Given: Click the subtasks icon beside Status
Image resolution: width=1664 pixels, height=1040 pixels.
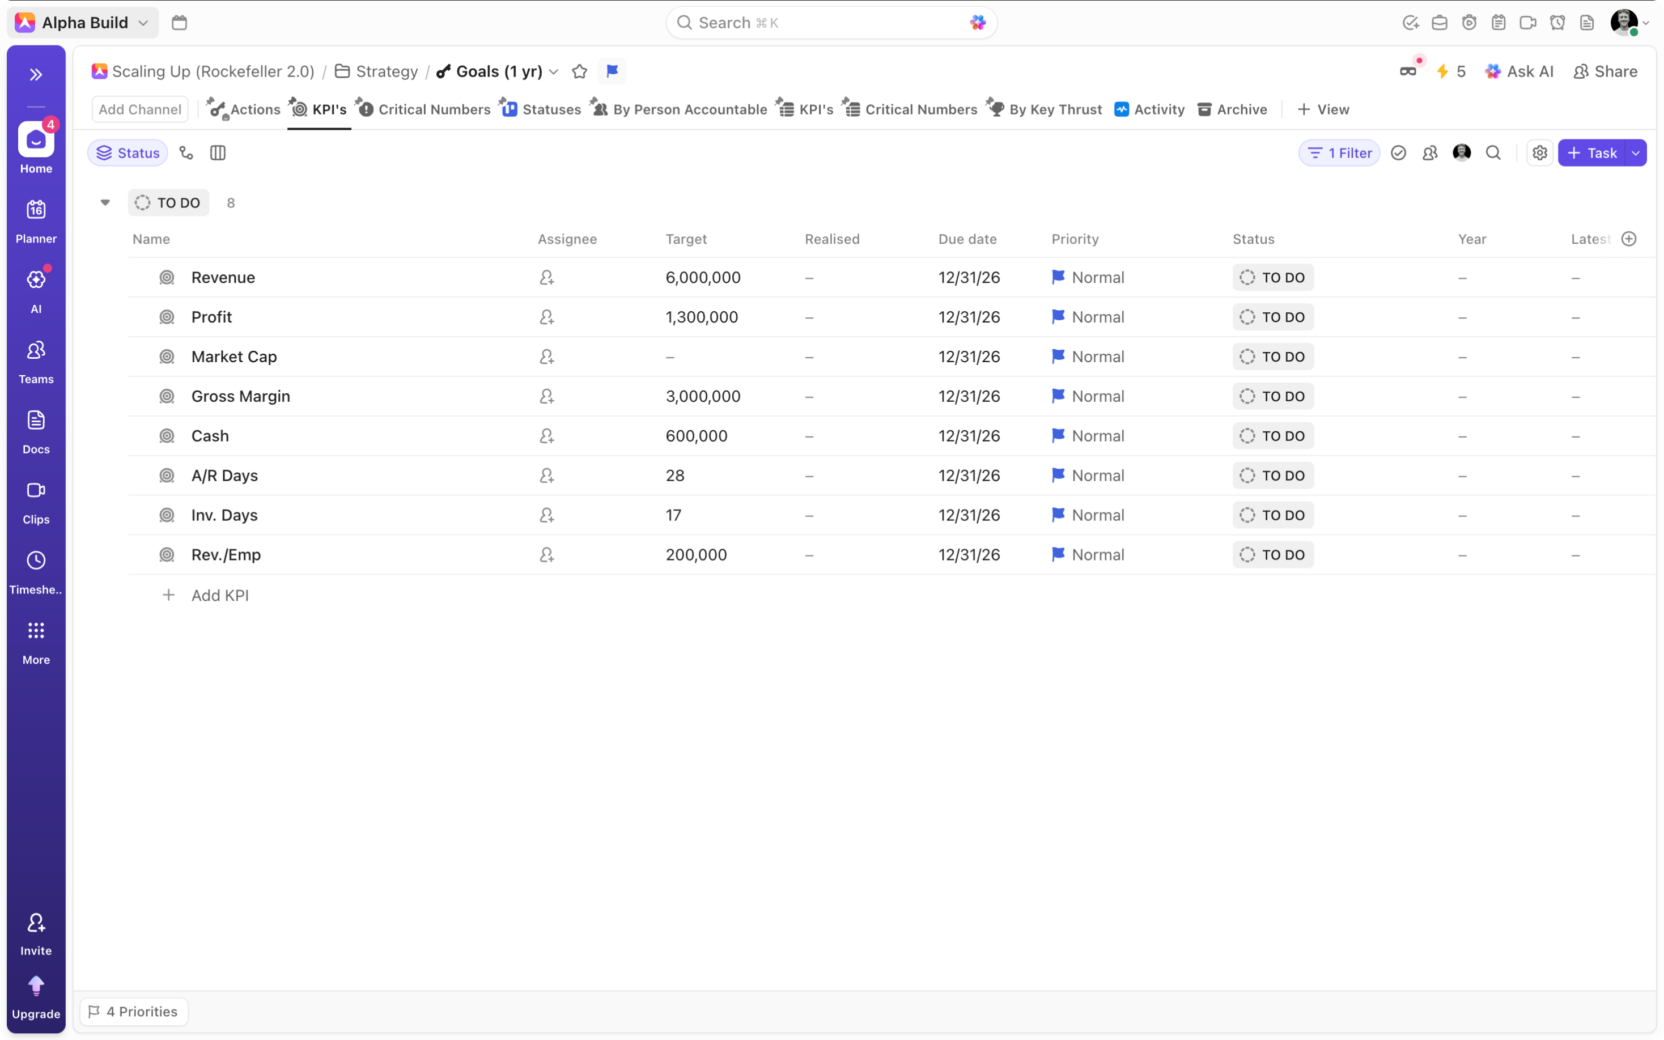Looking at the screenshot, I should point(186,152).
